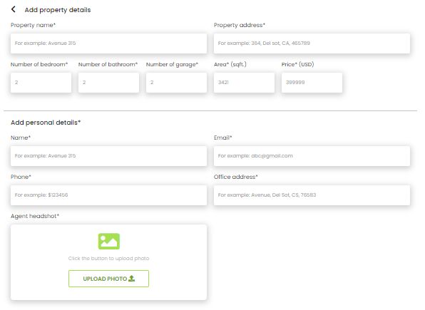Viewport: 425px width, 310px height.
Task: Click the 'Phone*' label
Action: (x=21, y=177)
